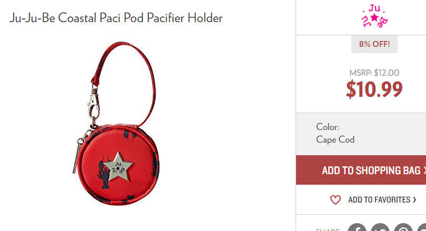Click the MSRP $12.00 text

[x=374, y=73]
